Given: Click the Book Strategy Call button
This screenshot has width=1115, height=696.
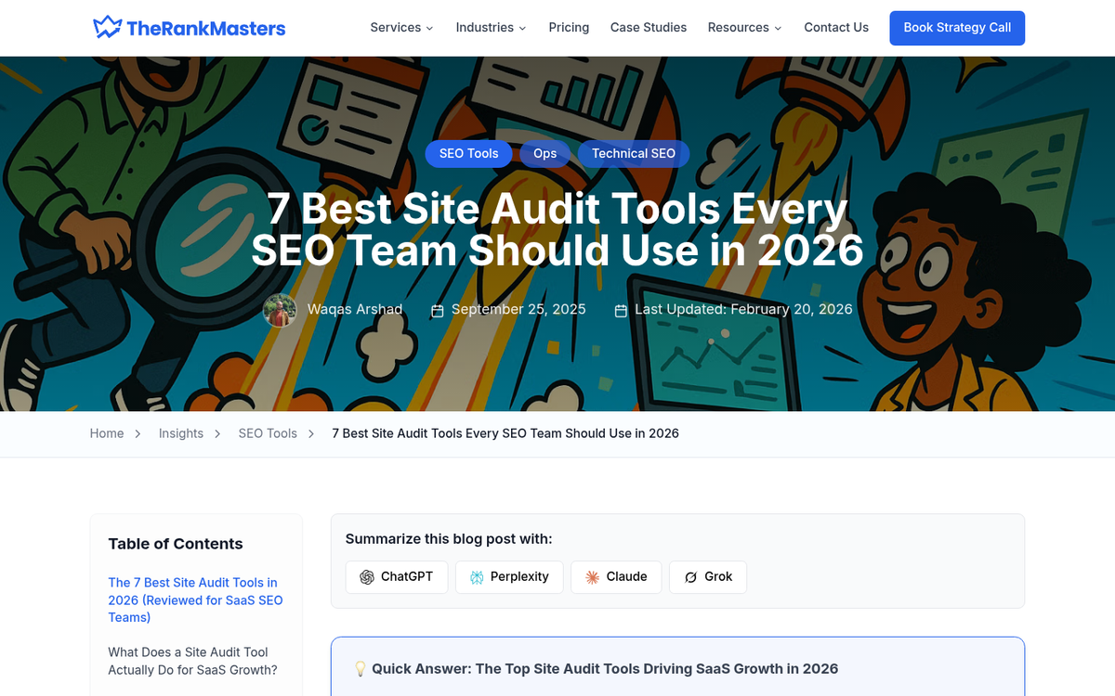Looking at the screenshot, I should point(957,28).
